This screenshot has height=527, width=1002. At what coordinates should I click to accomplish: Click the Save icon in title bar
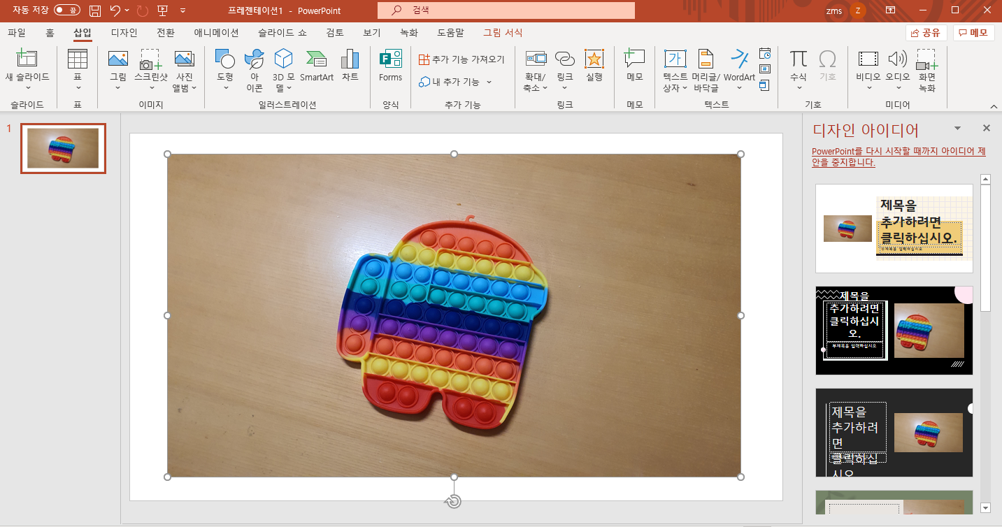point(95,10)
